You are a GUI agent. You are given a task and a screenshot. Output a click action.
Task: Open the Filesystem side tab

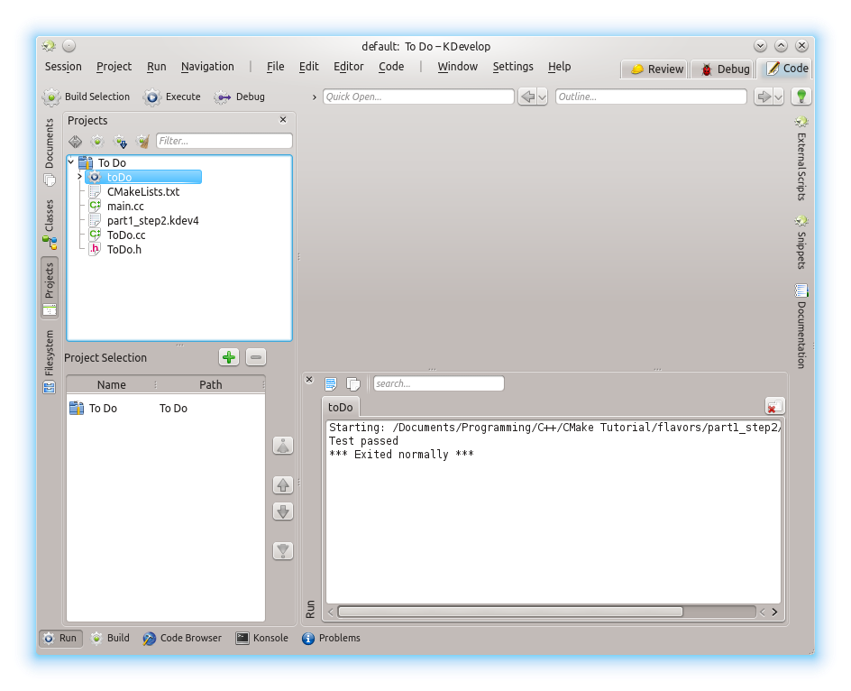tap(50, 361)
